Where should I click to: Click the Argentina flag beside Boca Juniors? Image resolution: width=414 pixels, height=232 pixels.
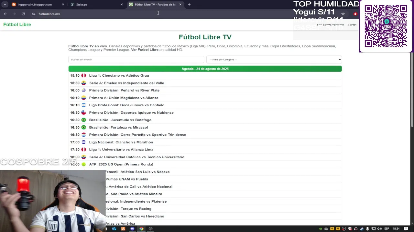click(x=84, y=105)
